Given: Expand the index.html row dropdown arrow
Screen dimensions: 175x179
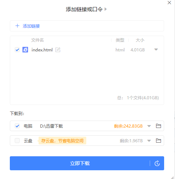Looking at the screenshot, I should click(156, 50).
